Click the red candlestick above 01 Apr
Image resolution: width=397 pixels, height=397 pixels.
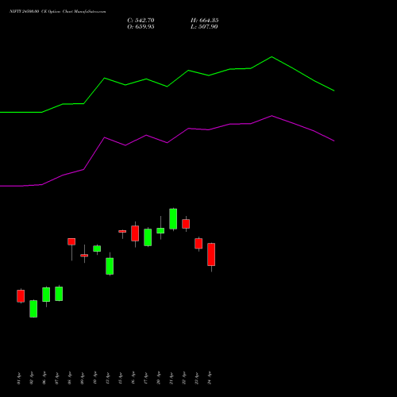tap(21, 296)
